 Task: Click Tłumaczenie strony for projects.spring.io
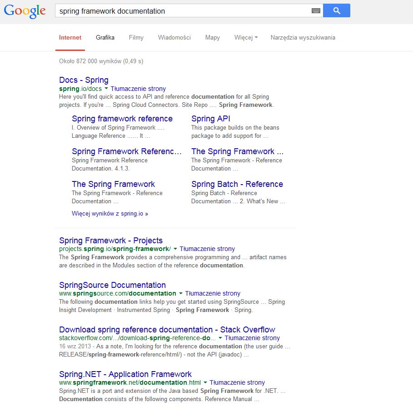coord(207,249)
